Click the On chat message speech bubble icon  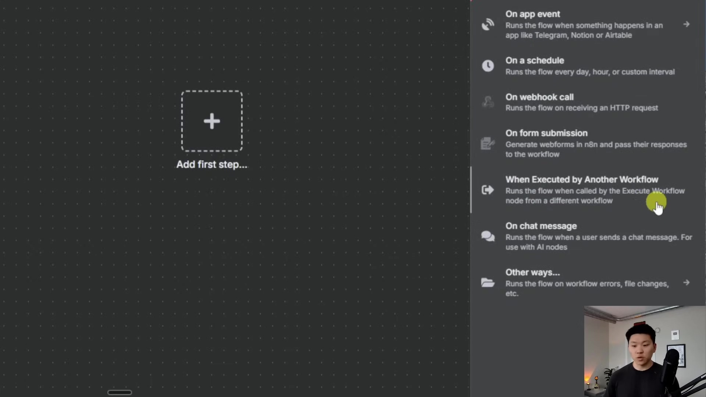pyautogui.click(x=488, y=236)
